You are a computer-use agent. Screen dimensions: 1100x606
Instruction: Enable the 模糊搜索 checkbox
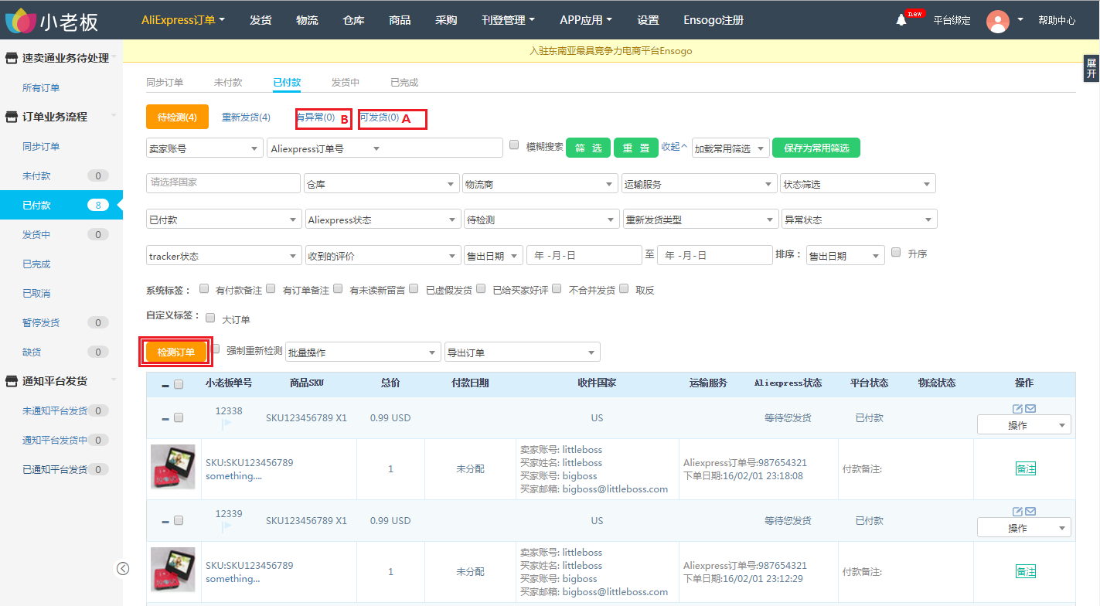point(515,145)
